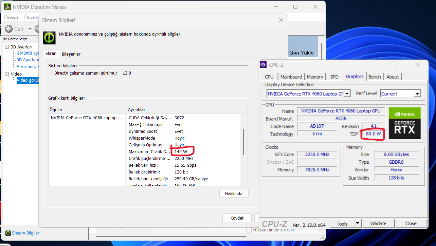Viewport: 436px width, 246px height.
Task: Switch to the SPD tab
Action: coord(334,77)
